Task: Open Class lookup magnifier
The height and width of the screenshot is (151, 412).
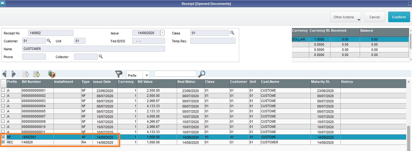Action: (x=232, y=33)
